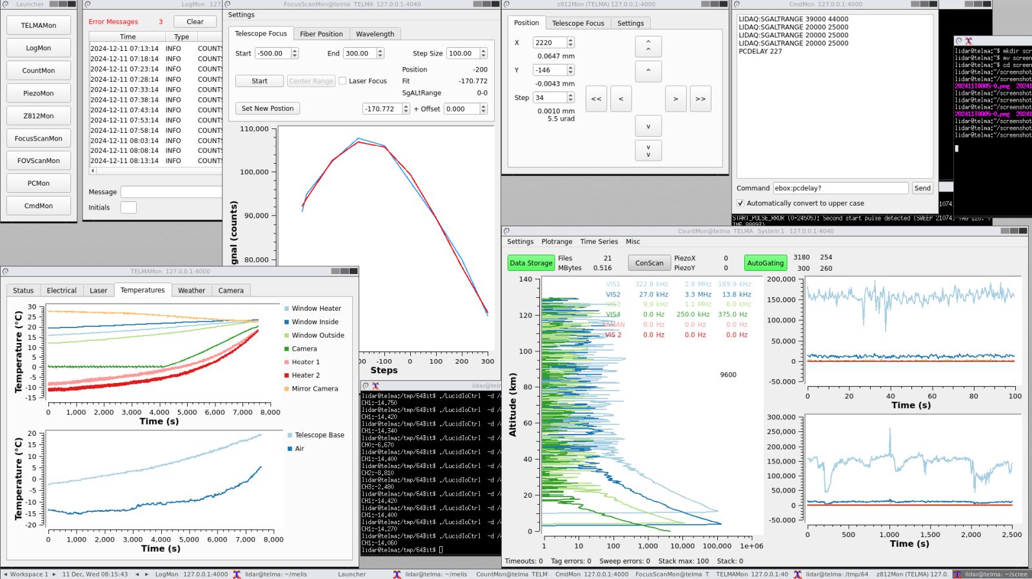Increase the -170.772 position spinner

(406, 106)
